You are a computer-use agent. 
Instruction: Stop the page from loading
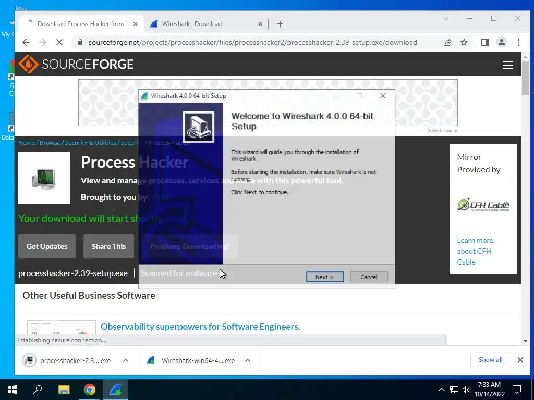pos(59,42)
